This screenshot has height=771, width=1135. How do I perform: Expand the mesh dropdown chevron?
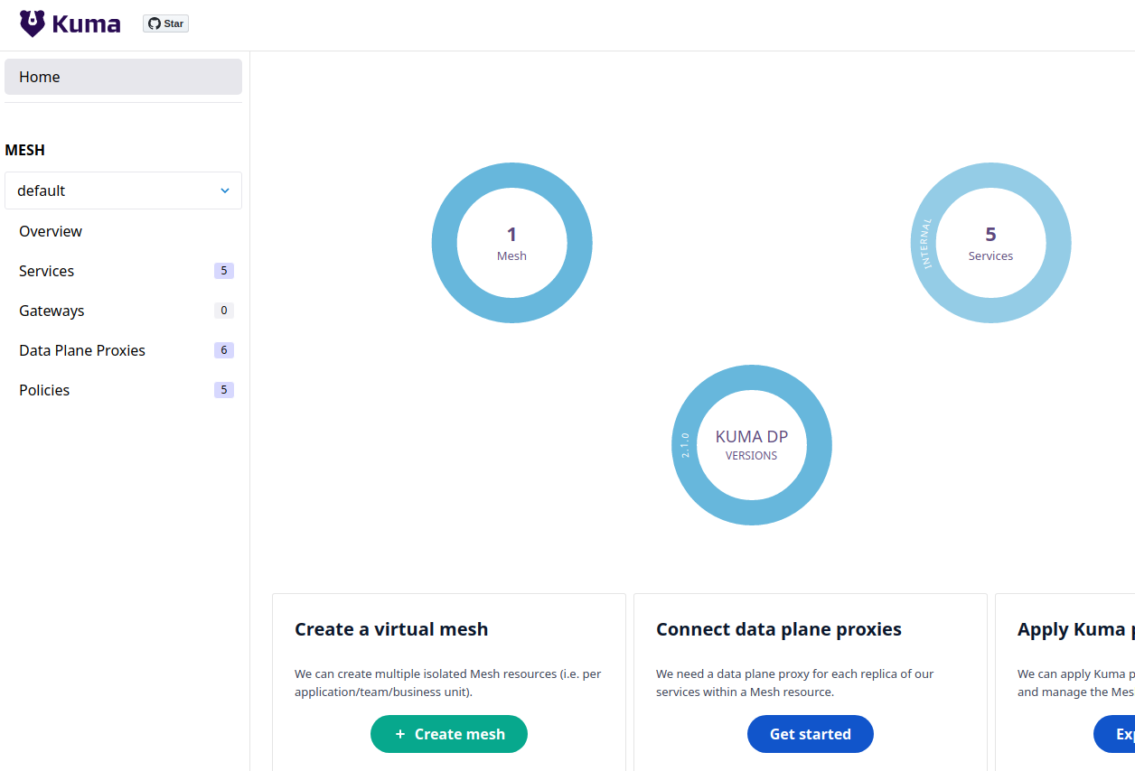(224, 190)
